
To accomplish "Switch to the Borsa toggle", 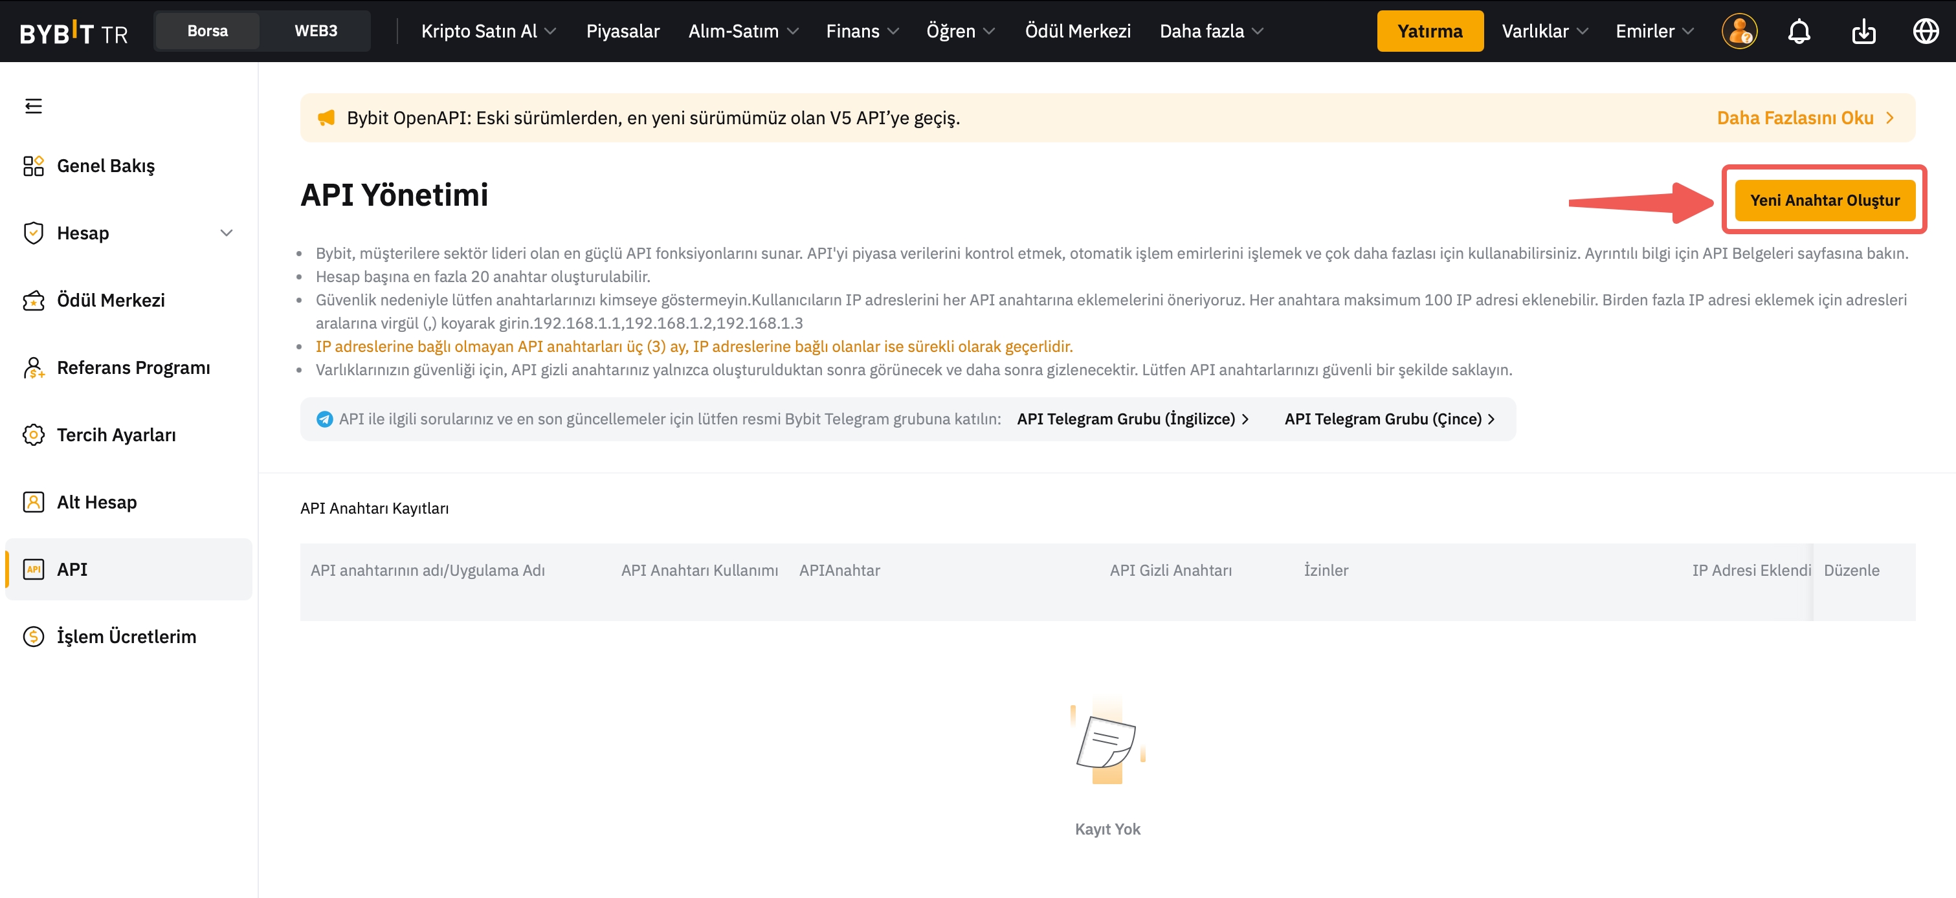I will click(207, 31).
